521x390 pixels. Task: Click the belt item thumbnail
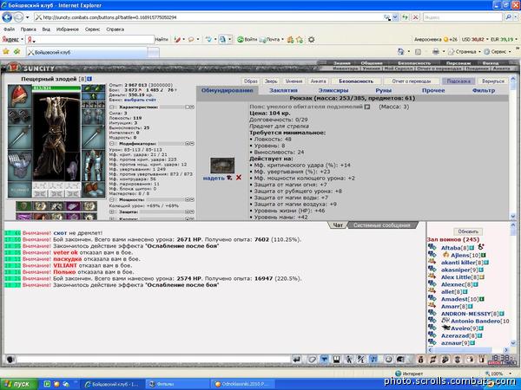222,166
